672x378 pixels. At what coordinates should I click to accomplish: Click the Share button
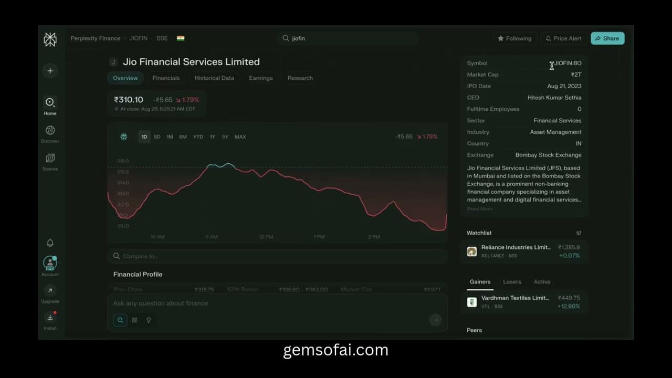607,38
